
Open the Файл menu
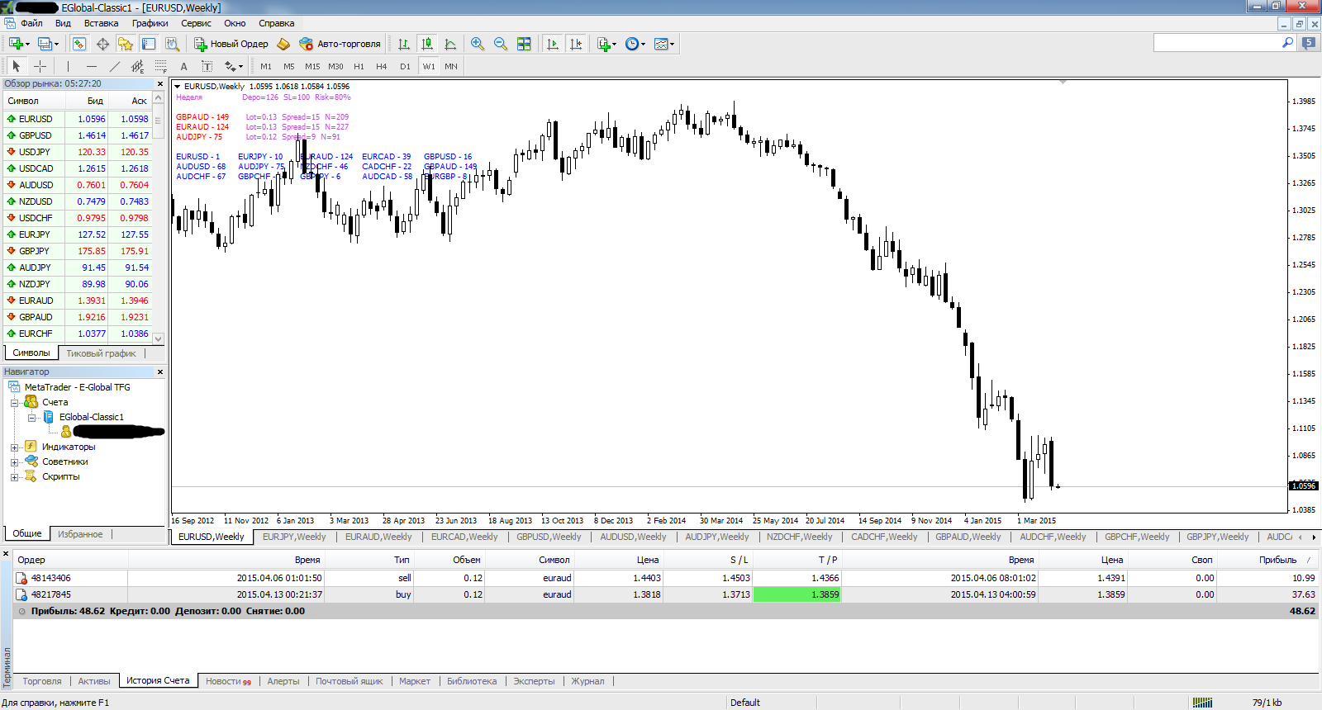click(31, 23)
